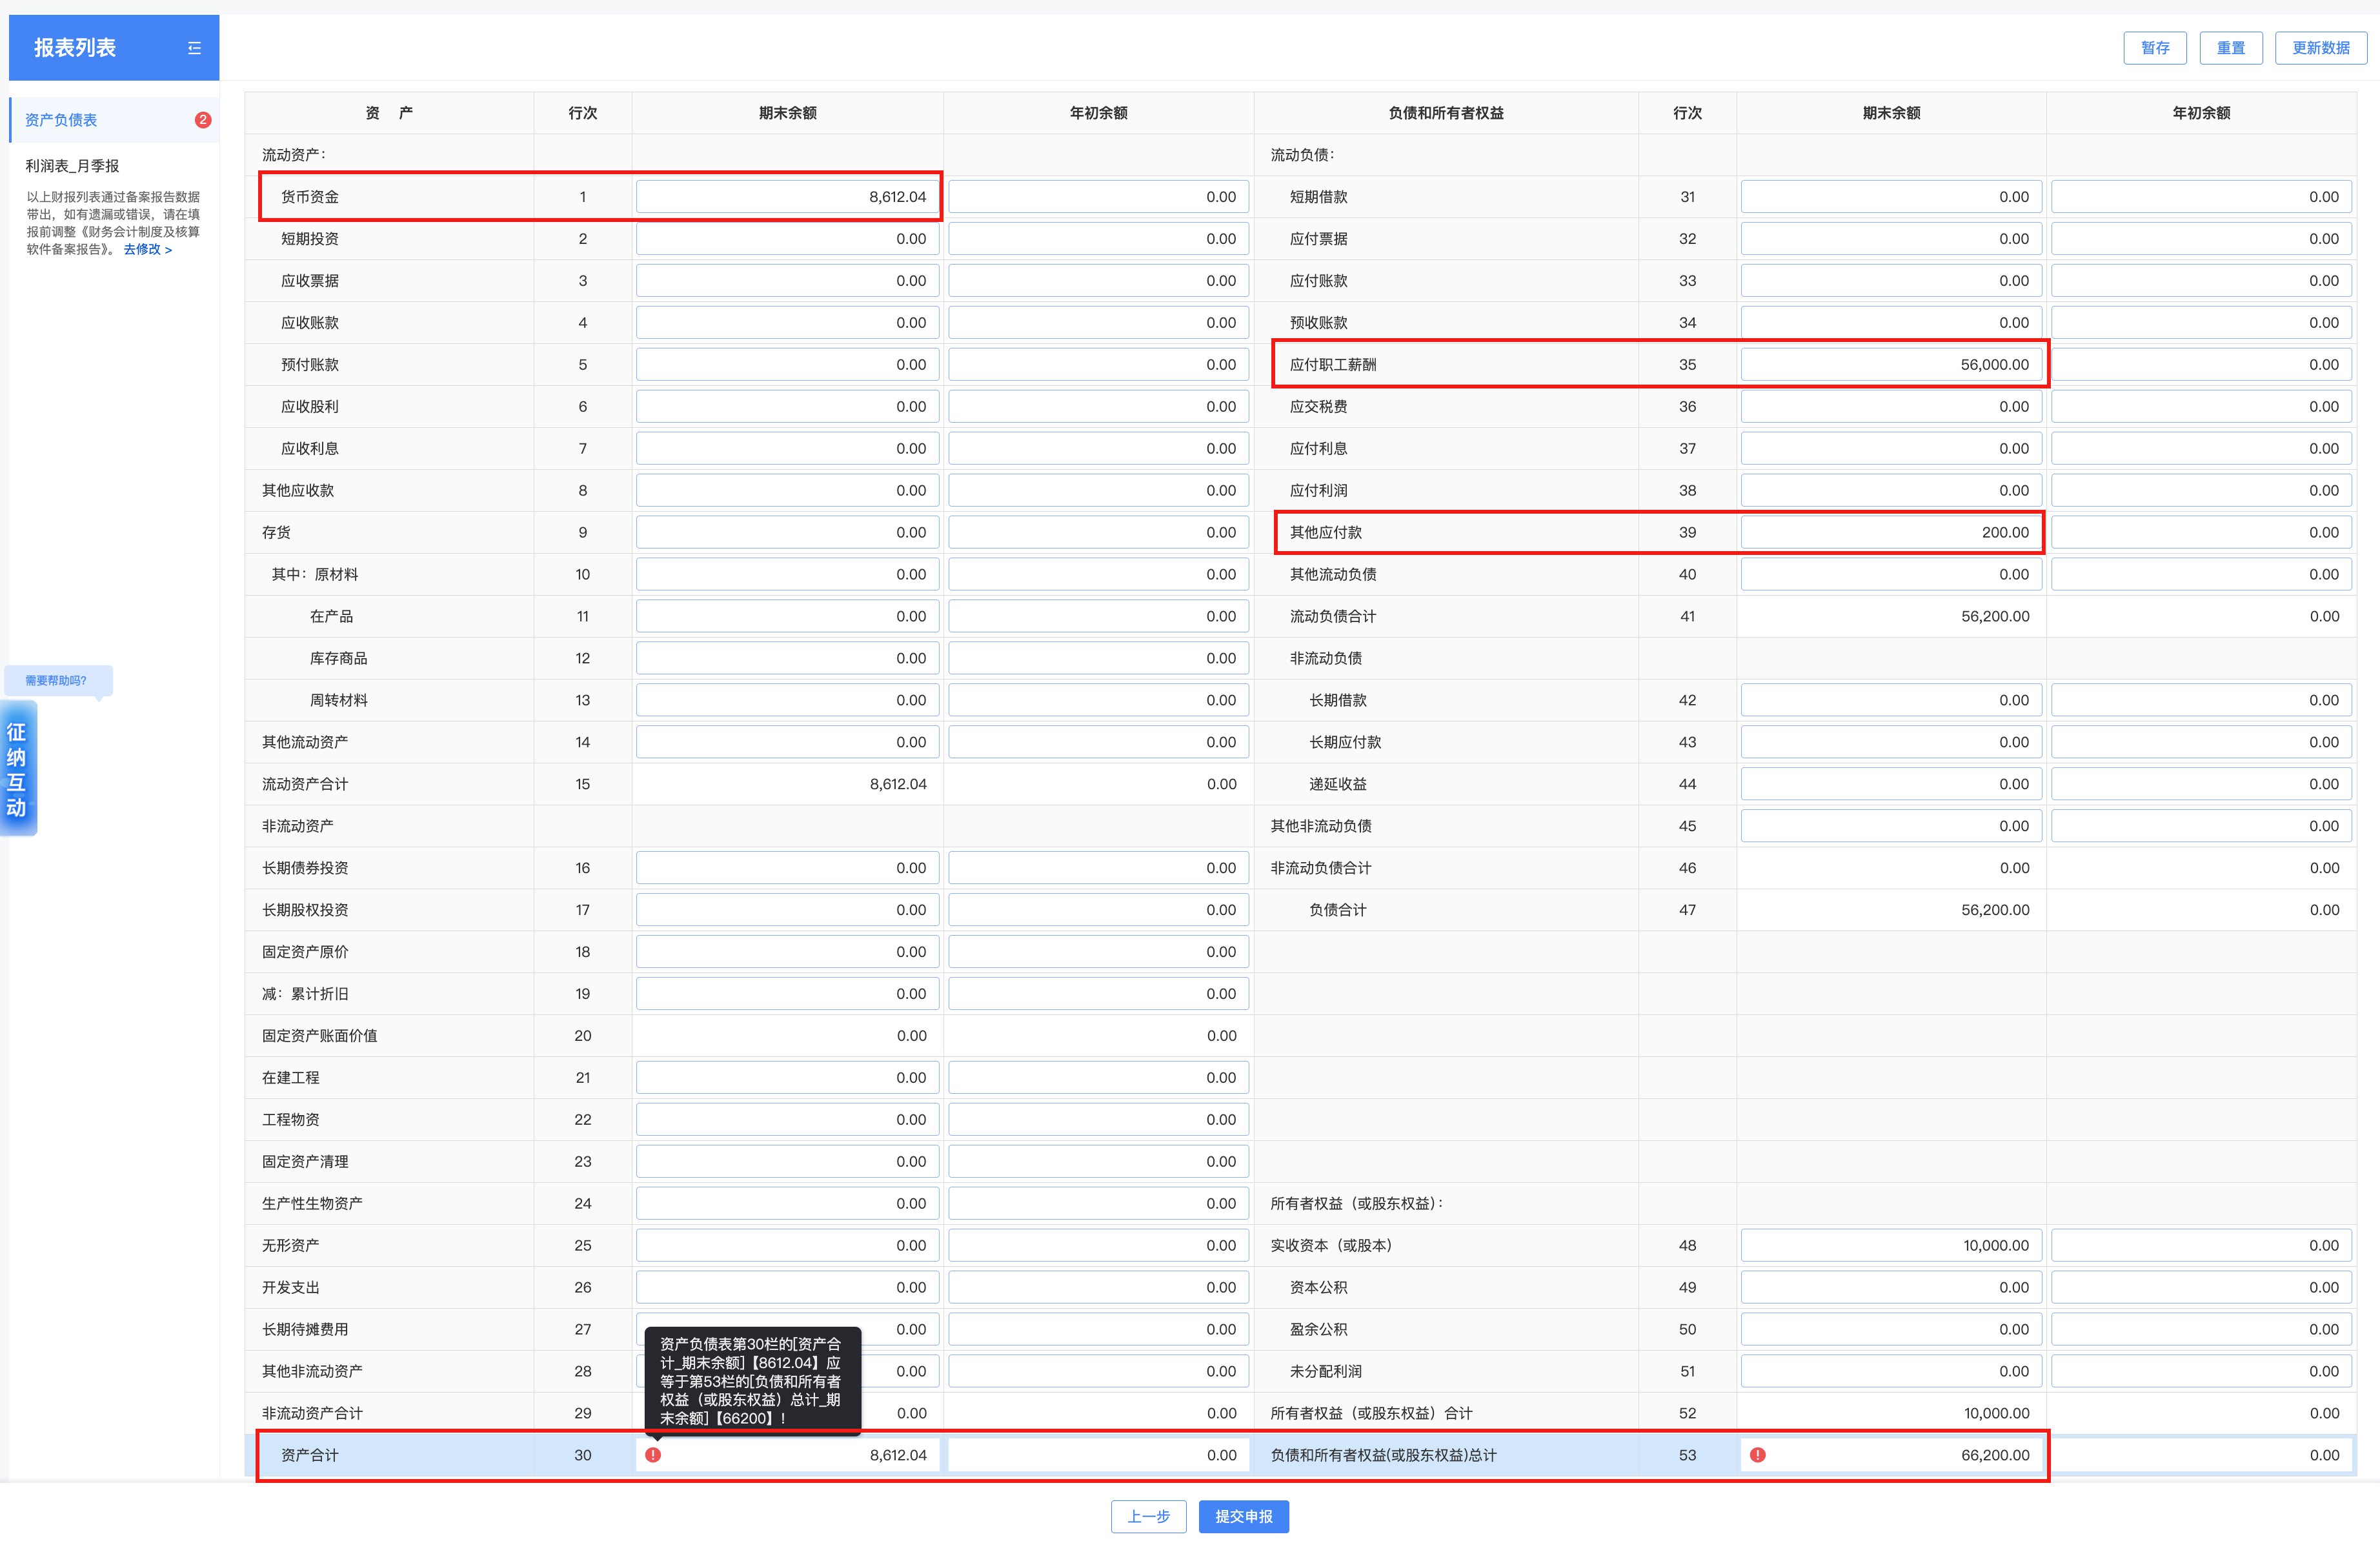Image resolution: width=2380 pixels, height=1541 pixels.
Task: Select the 资产负债表 report tab
Action: [62, 120]
